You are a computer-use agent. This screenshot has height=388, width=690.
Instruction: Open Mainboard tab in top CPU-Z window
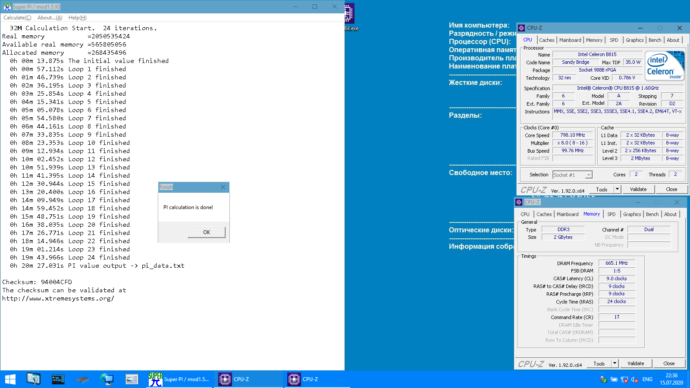click(570, 40)
